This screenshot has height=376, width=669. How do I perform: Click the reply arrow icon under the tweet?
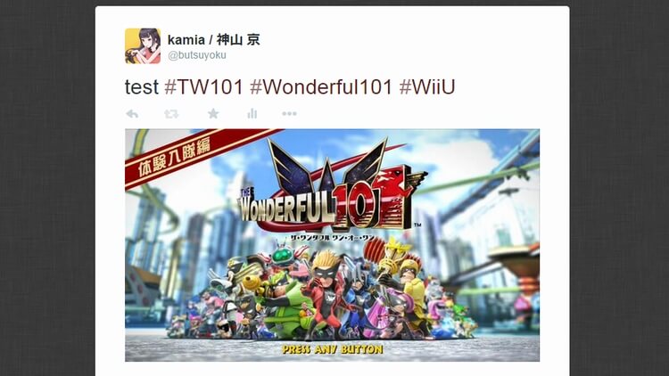point(132,114)
